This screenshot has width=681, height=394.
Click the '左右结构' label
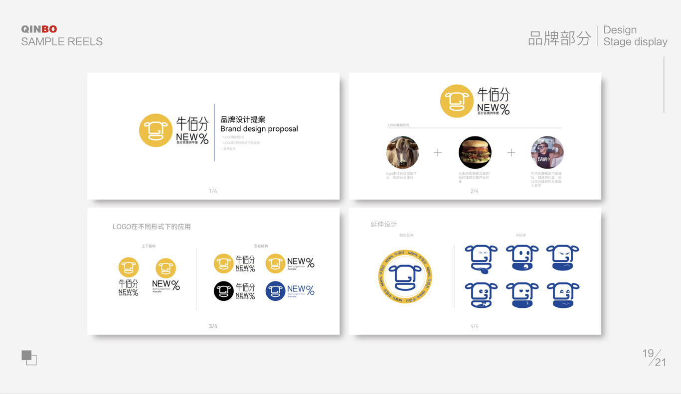tap(261, 246)
